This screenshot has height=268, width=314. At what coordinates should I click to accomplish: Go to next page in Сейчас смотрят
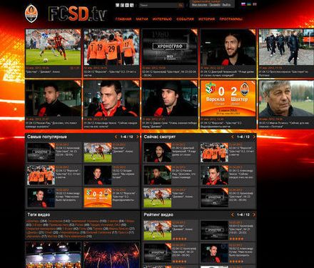point(254,137)
